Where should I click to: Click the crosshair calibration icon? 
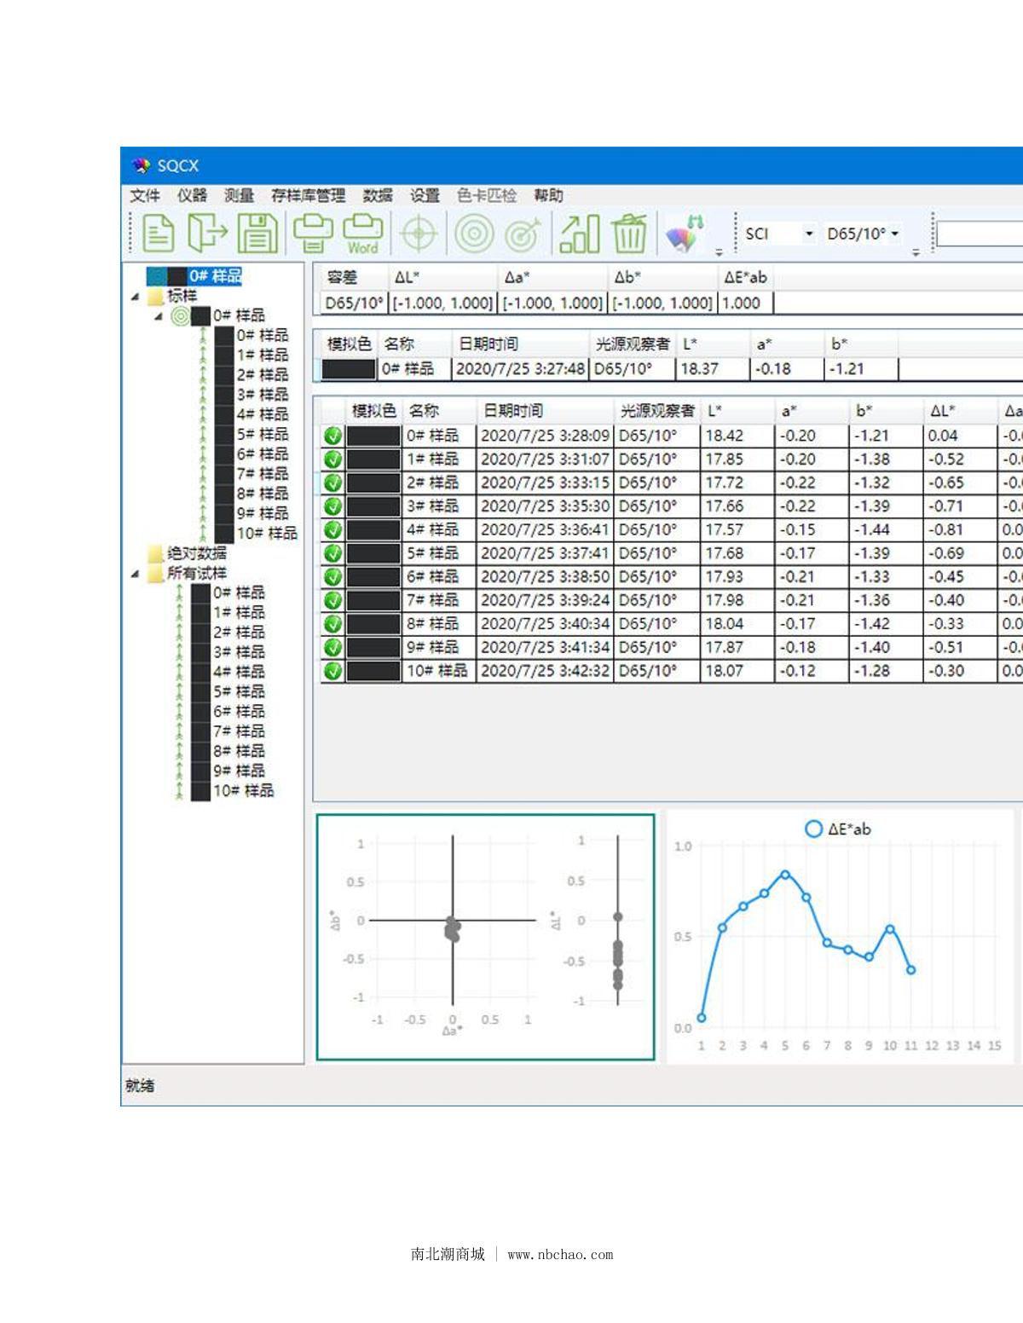click(x=418, y=234)
